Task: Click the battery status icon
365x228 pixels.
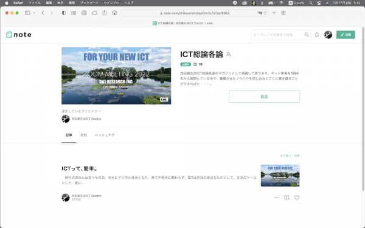Action: [x=271, y=3]
